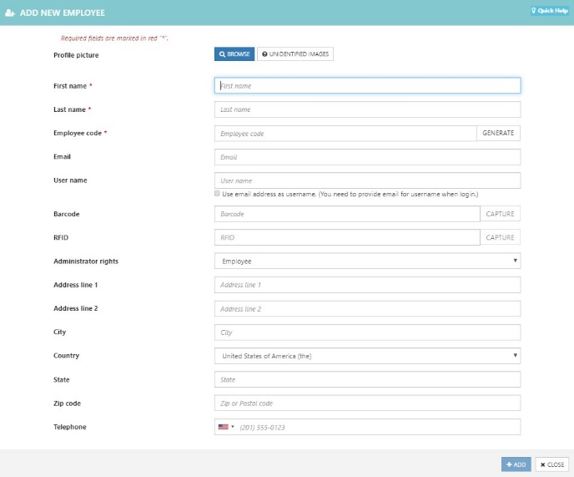Focus the Last name input
574x477 pixels.
pos(367,109)
